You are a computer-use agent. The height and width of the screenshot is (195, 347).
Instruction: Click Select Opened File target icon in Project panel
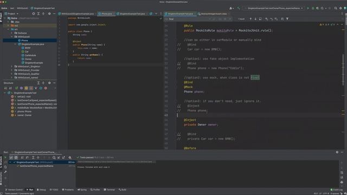point(34,14)
